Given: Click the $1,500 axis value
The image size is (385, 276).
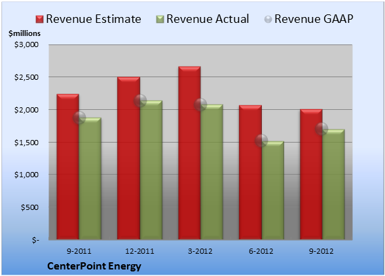Looking at the screenshot, I should 26,143.
